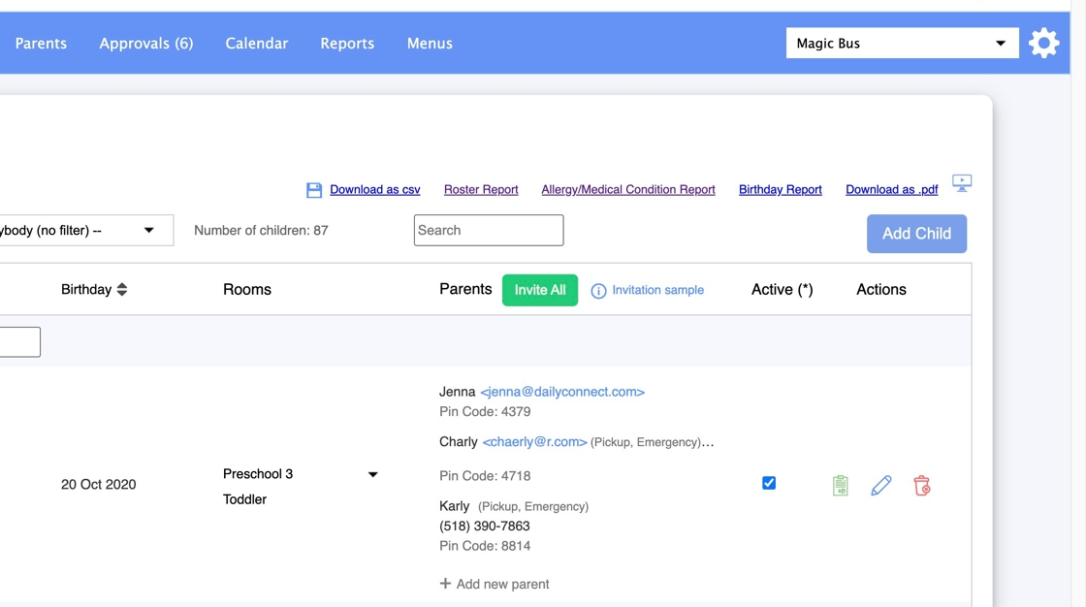Click Invite All button

[x=539, y=290]
